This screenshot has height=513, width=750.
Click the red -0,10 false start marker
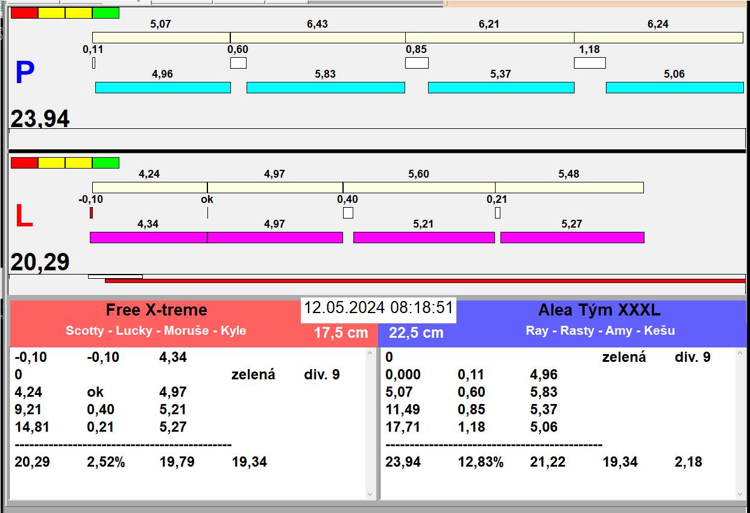pyautogui.click(x=91, y=213)
